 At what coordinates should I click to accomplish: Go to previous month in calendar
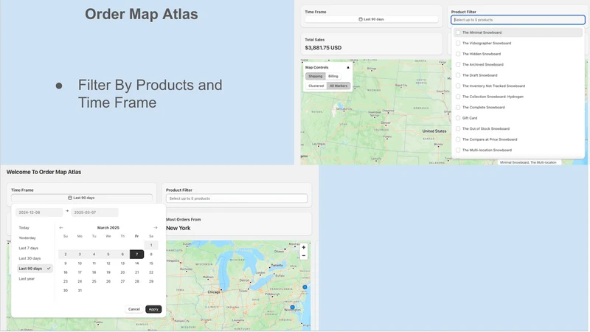pyautogui.click(x=61, y=228)
